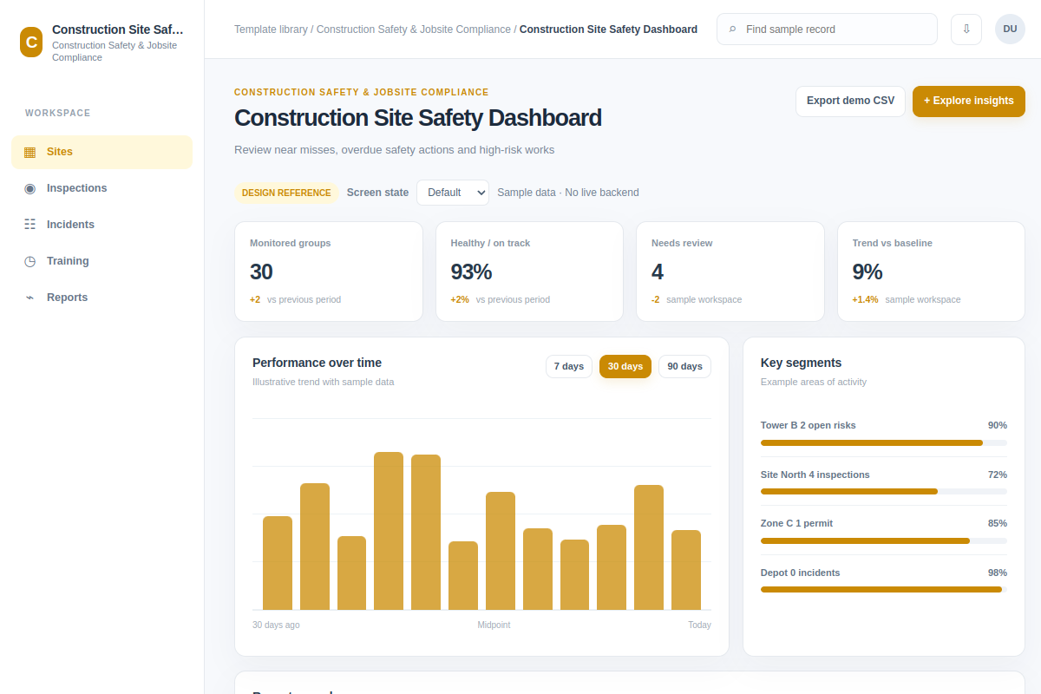The image size is (1041, 694).
Task: Select the 7 days range
Action: pos(569,366)
